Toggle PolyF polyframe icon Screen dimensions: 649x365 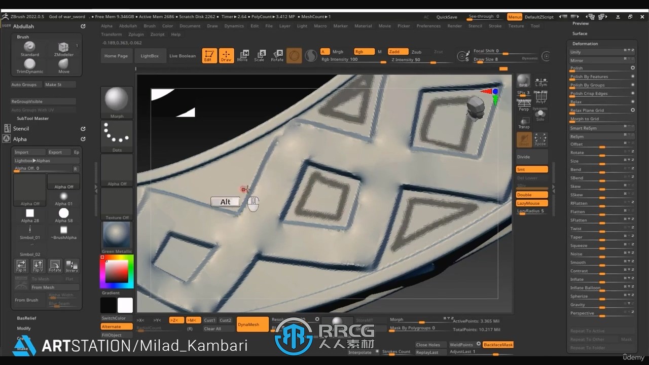point(540,98)
